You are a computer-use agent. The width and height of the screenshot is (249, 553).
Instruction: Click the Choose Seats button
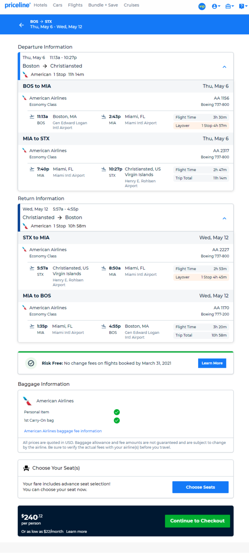(x=200, y=487)
